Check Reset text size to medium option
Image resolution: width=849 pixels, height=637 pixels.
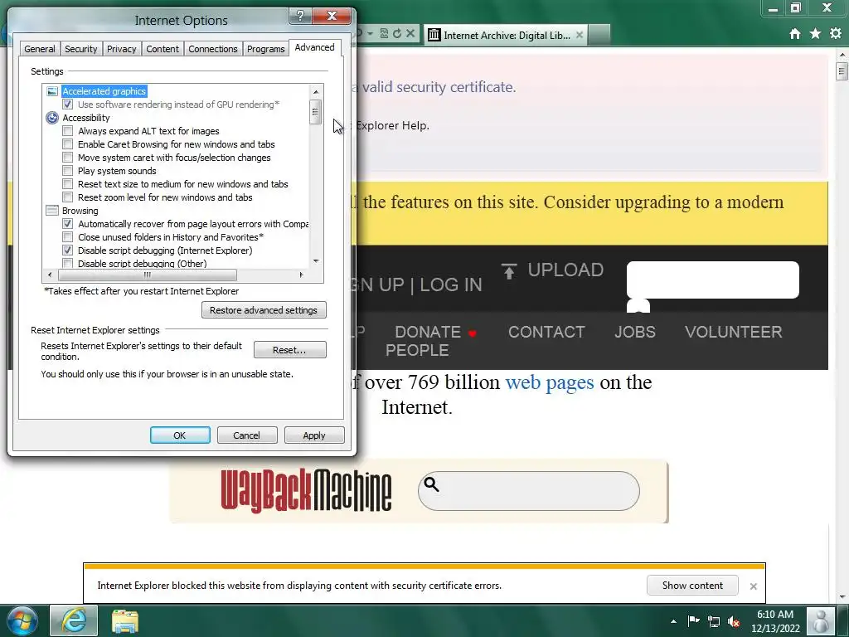[x=68, y=183]
